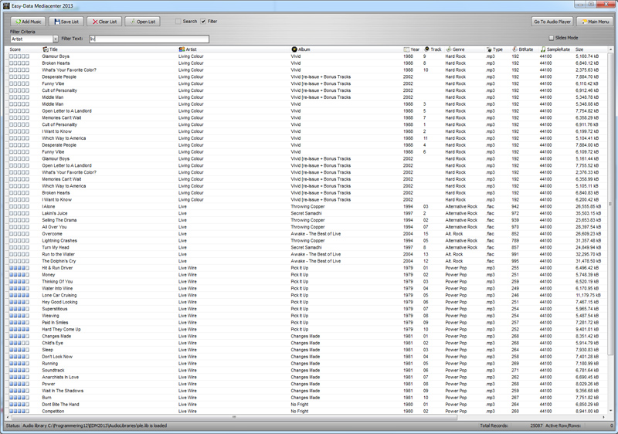Screen dimensions: 618x434
Task: Sort by the SampleRate column header
Action: coord(558,49)
